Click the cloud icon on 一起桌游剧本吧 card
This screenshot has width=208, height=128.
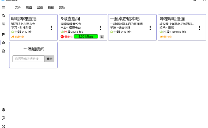click(x=111, y=32)
